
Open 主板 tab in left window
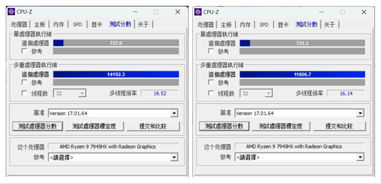40,24
